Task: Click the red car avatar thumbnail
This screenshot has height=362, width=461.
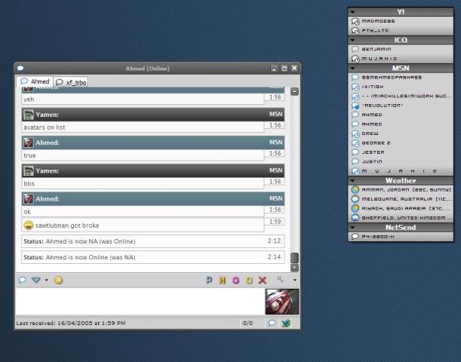Action: pyautogui.click(x=282, y=302)
